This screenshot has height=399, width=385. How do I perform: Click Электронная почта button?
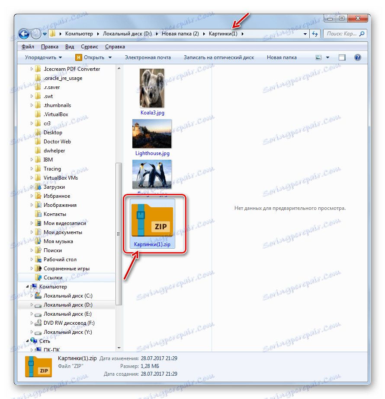(148, 57)
